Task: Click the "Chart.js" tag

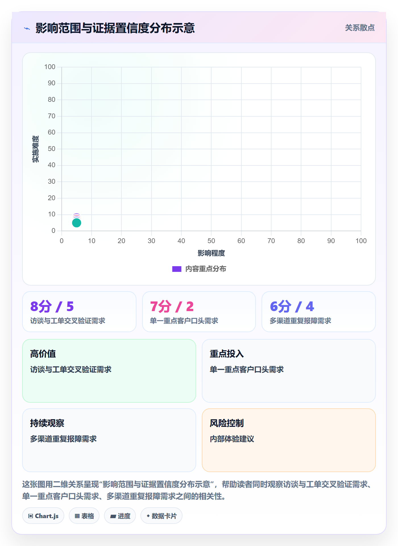Action: coord(43,516)
